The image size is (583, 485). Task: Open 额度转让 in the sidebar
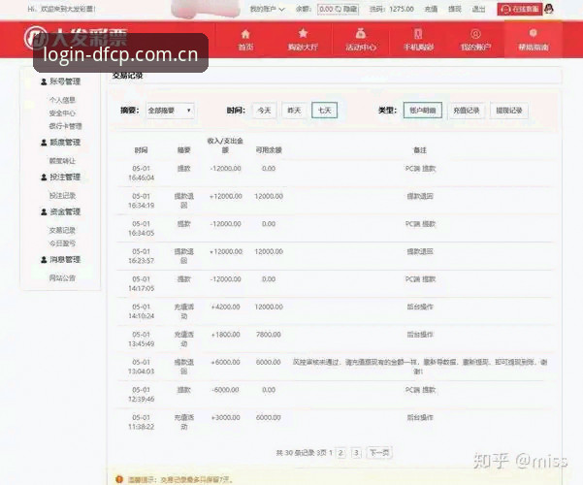[62, 161]
